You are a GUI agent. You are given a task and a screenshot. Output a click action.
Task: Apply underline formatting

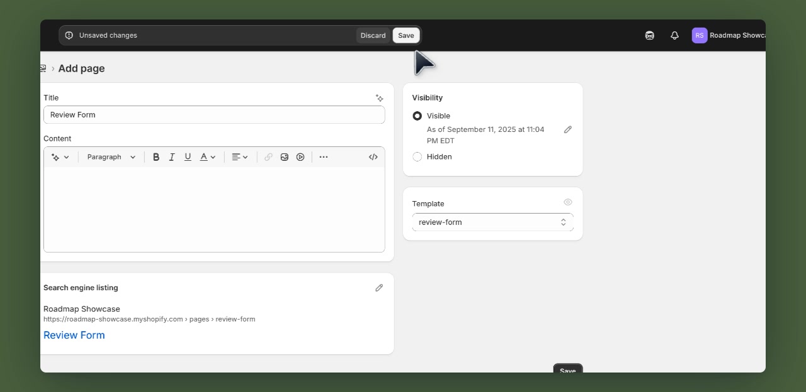point(188,157)
